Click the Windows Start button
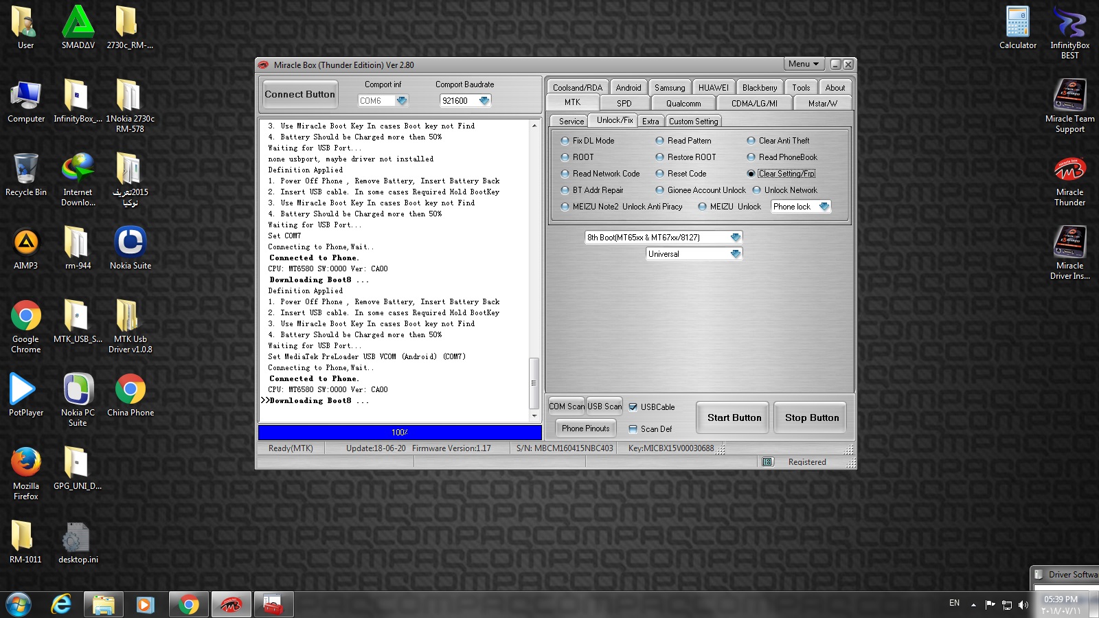The image size is (1099, 618). point(19,604)
